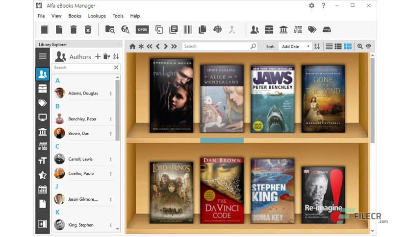Select author Carroll, Lewis
This screenshot has width=410, height=237.
pyautogui.click(x=84, y=159)
